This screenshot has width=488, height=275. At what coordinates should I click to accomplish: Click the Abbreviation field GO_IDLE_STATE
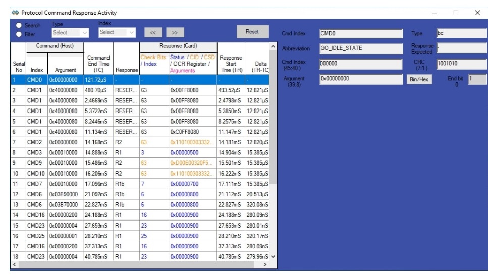(361, 48)
